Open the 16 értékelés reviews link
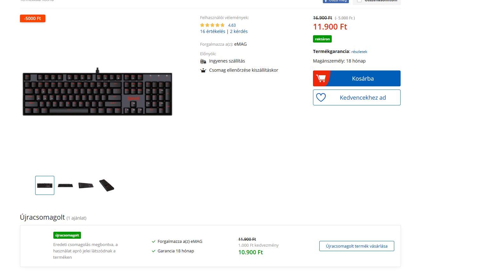This screenshot has width=486, height=273. coord(212,31)
